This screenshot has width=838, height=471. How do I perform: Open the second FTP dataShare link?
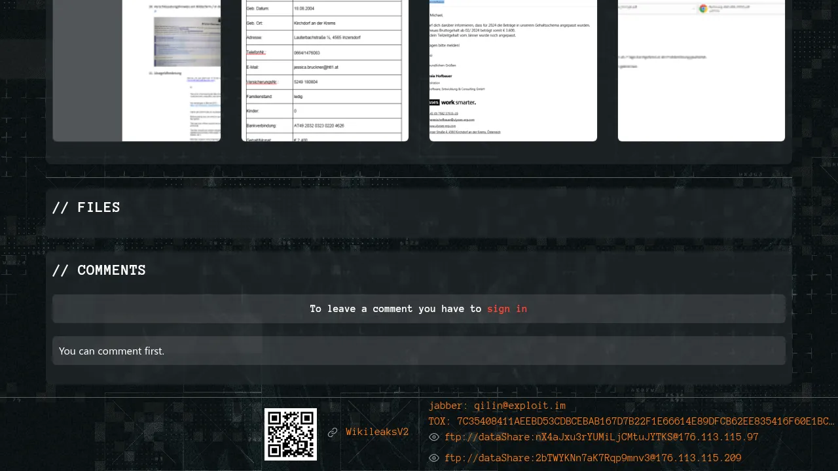tap(592, 458)
